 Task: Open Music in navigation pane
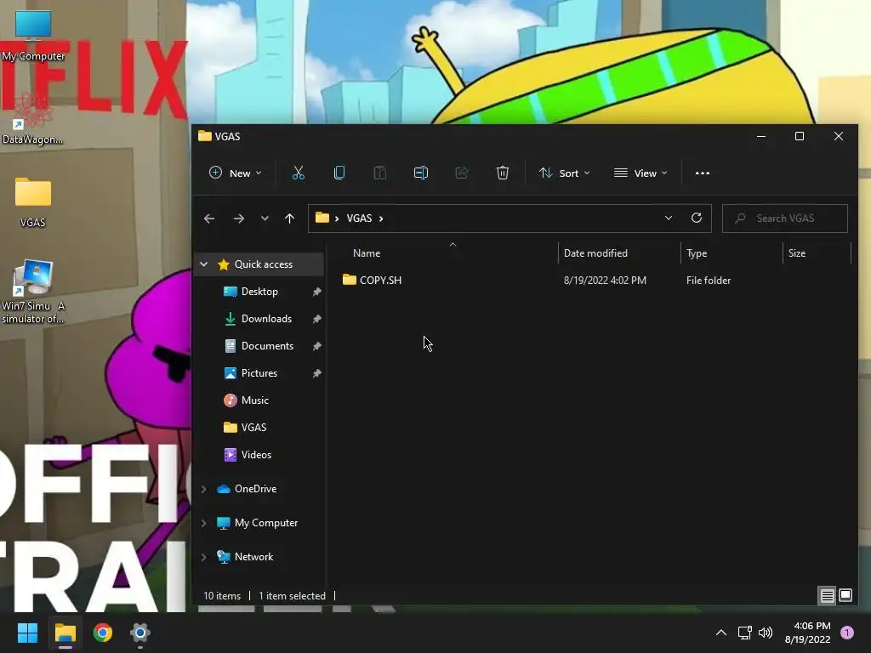pyautogui.click(x=254, y=400)
